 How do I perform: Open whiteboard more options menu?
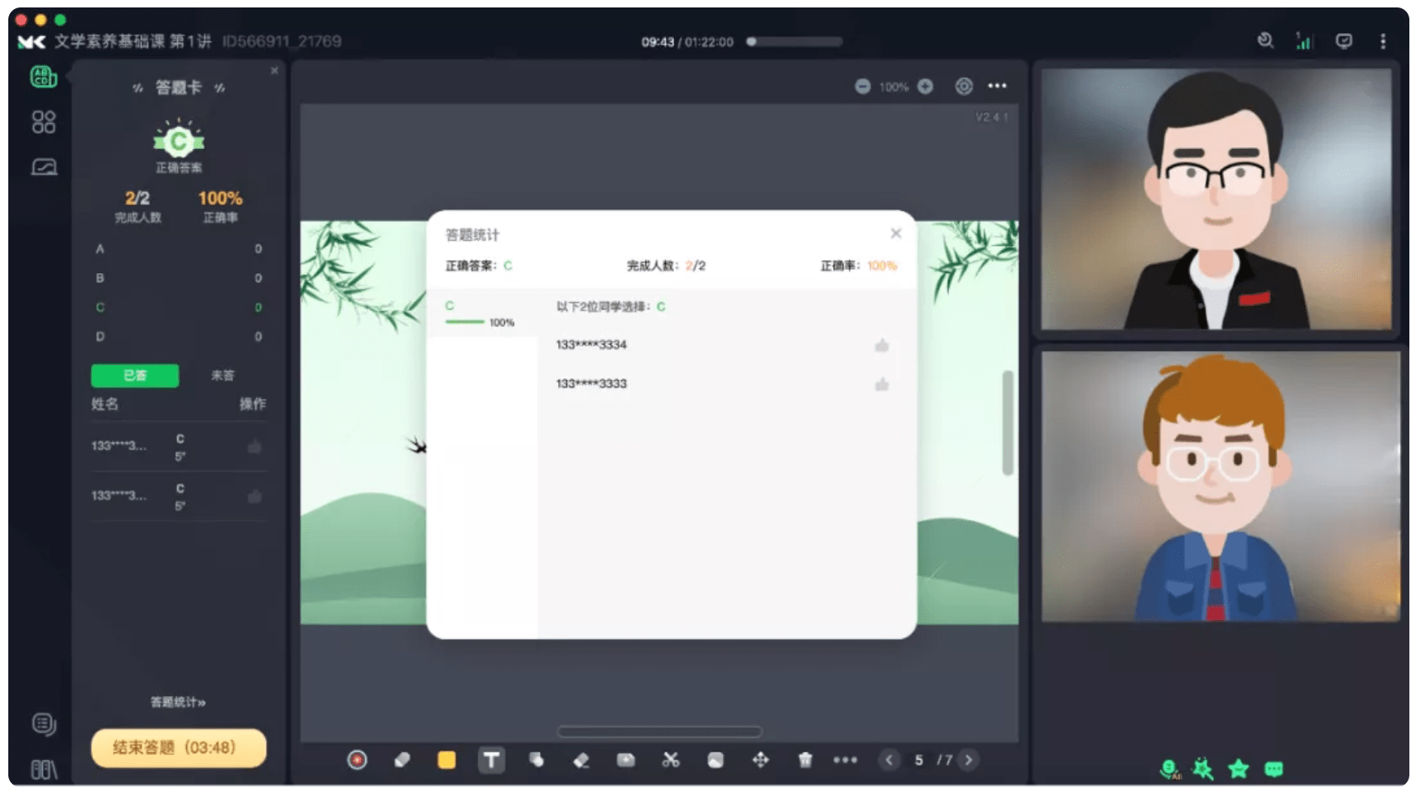tap(998, 86)
